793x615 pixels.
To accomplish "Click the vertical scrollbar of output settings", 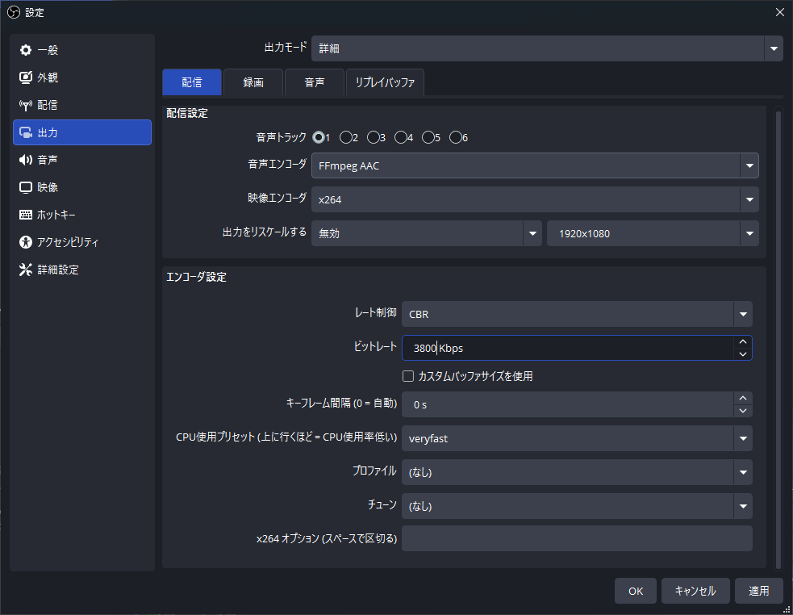I will click(x=778, y=338).
